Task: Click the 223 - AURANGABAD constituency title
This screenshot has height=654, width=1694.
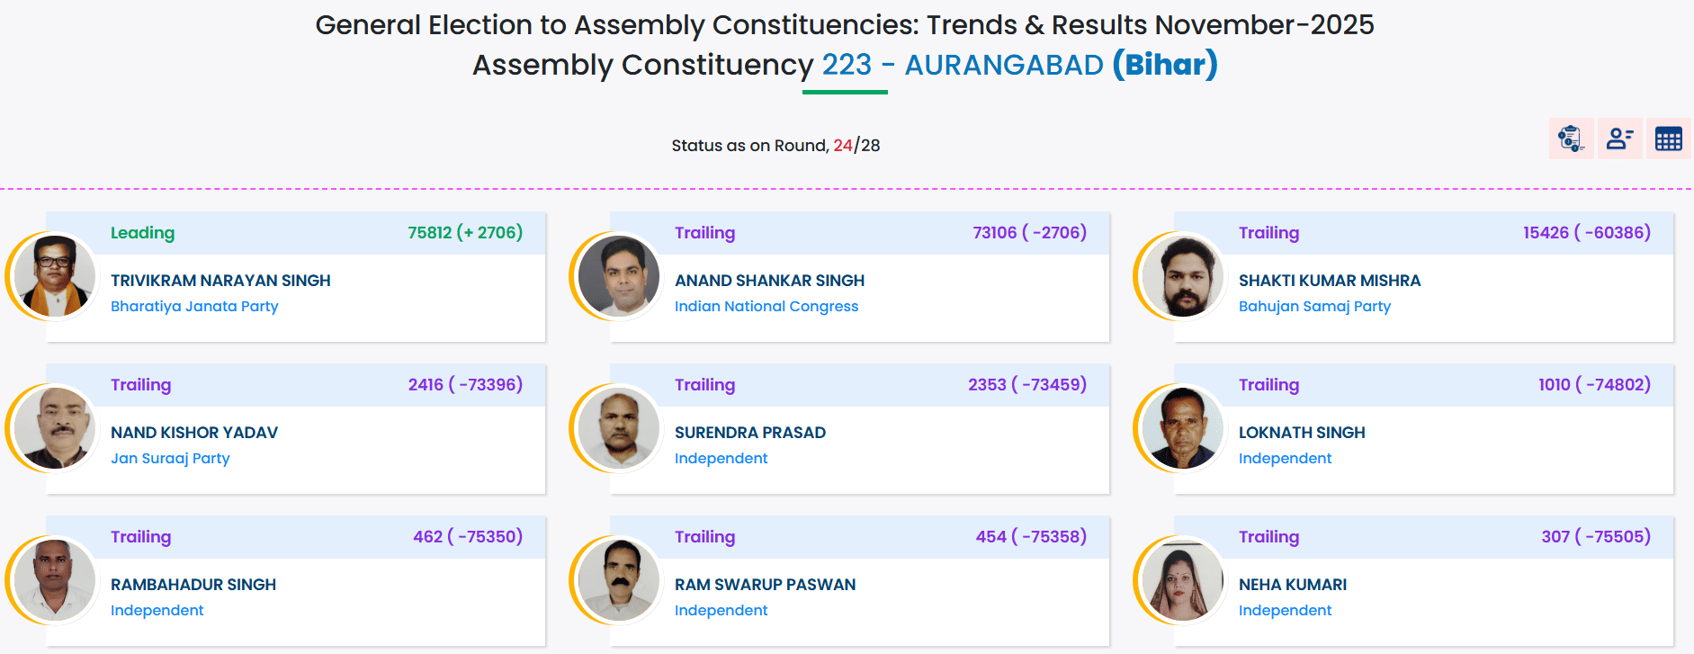Action: [962, 65]
